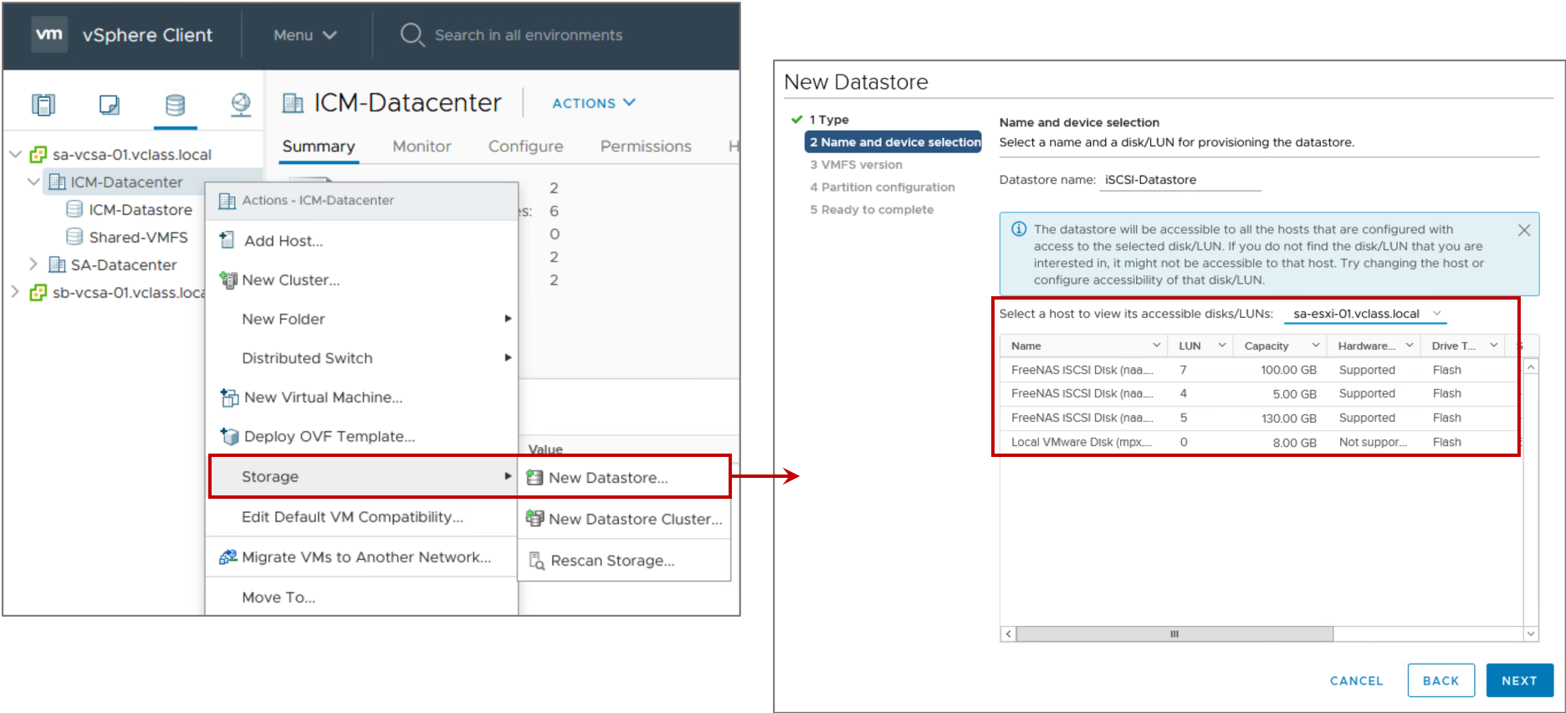Click the ICM-Datastore datastore icon
Viewport: 1566px width, 713px height.
[74, 209]
